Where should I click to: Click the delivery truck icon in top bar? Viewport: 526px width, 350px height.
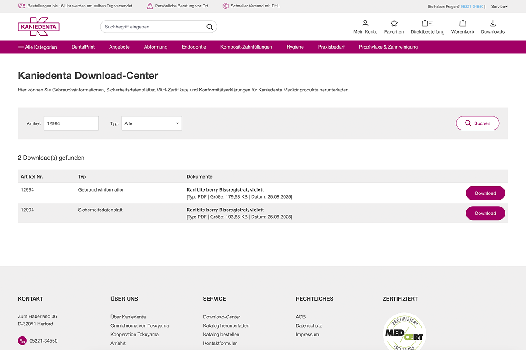pyautogui.click(x=21, y=6)
